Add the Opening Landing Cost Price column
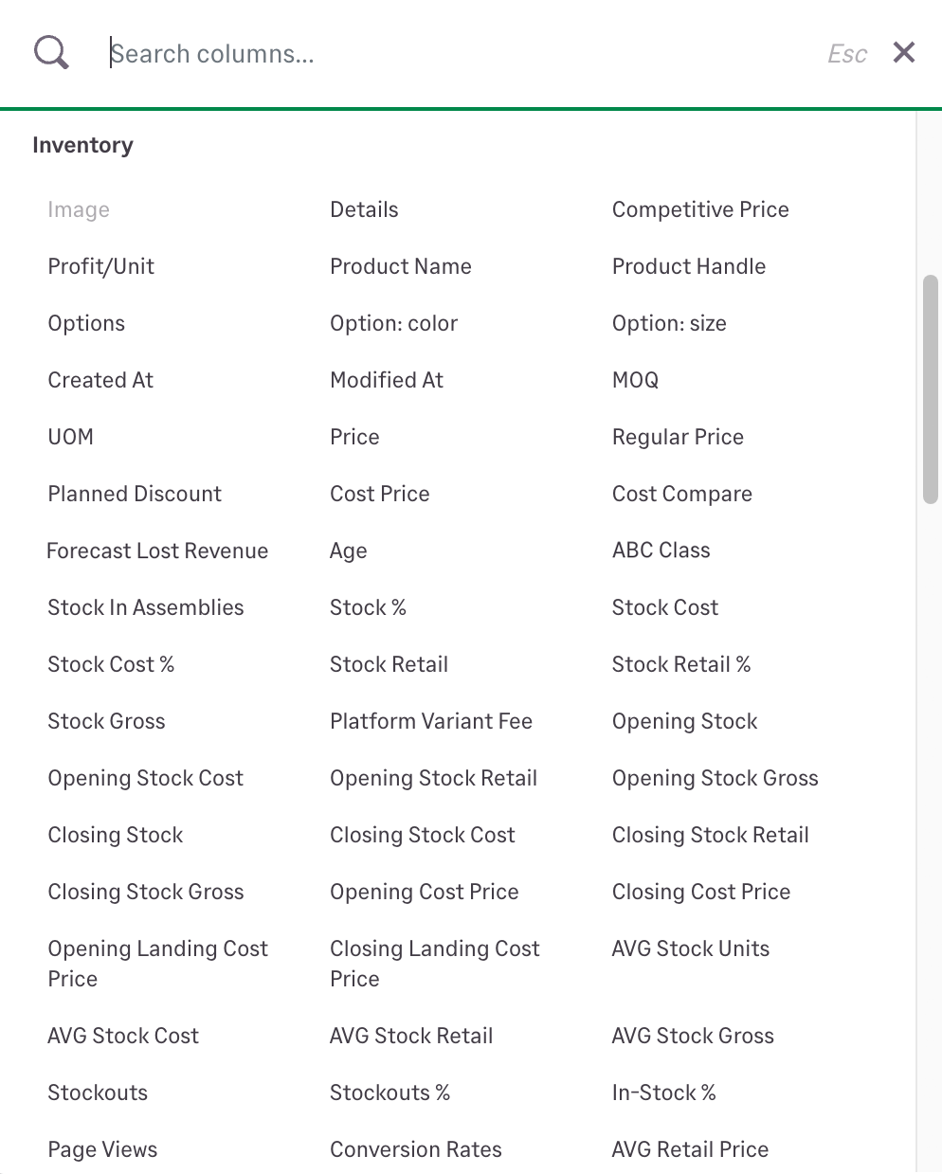 (157, 963)
